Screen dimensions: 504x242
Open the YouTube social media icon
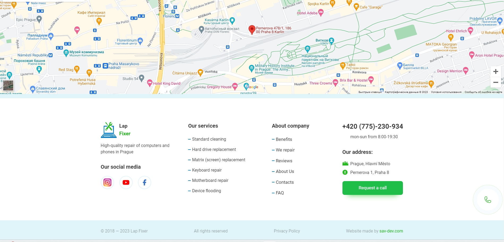(126, 182)
